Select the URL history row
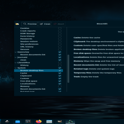The image size is (124, 124). (x=38, y=47)
